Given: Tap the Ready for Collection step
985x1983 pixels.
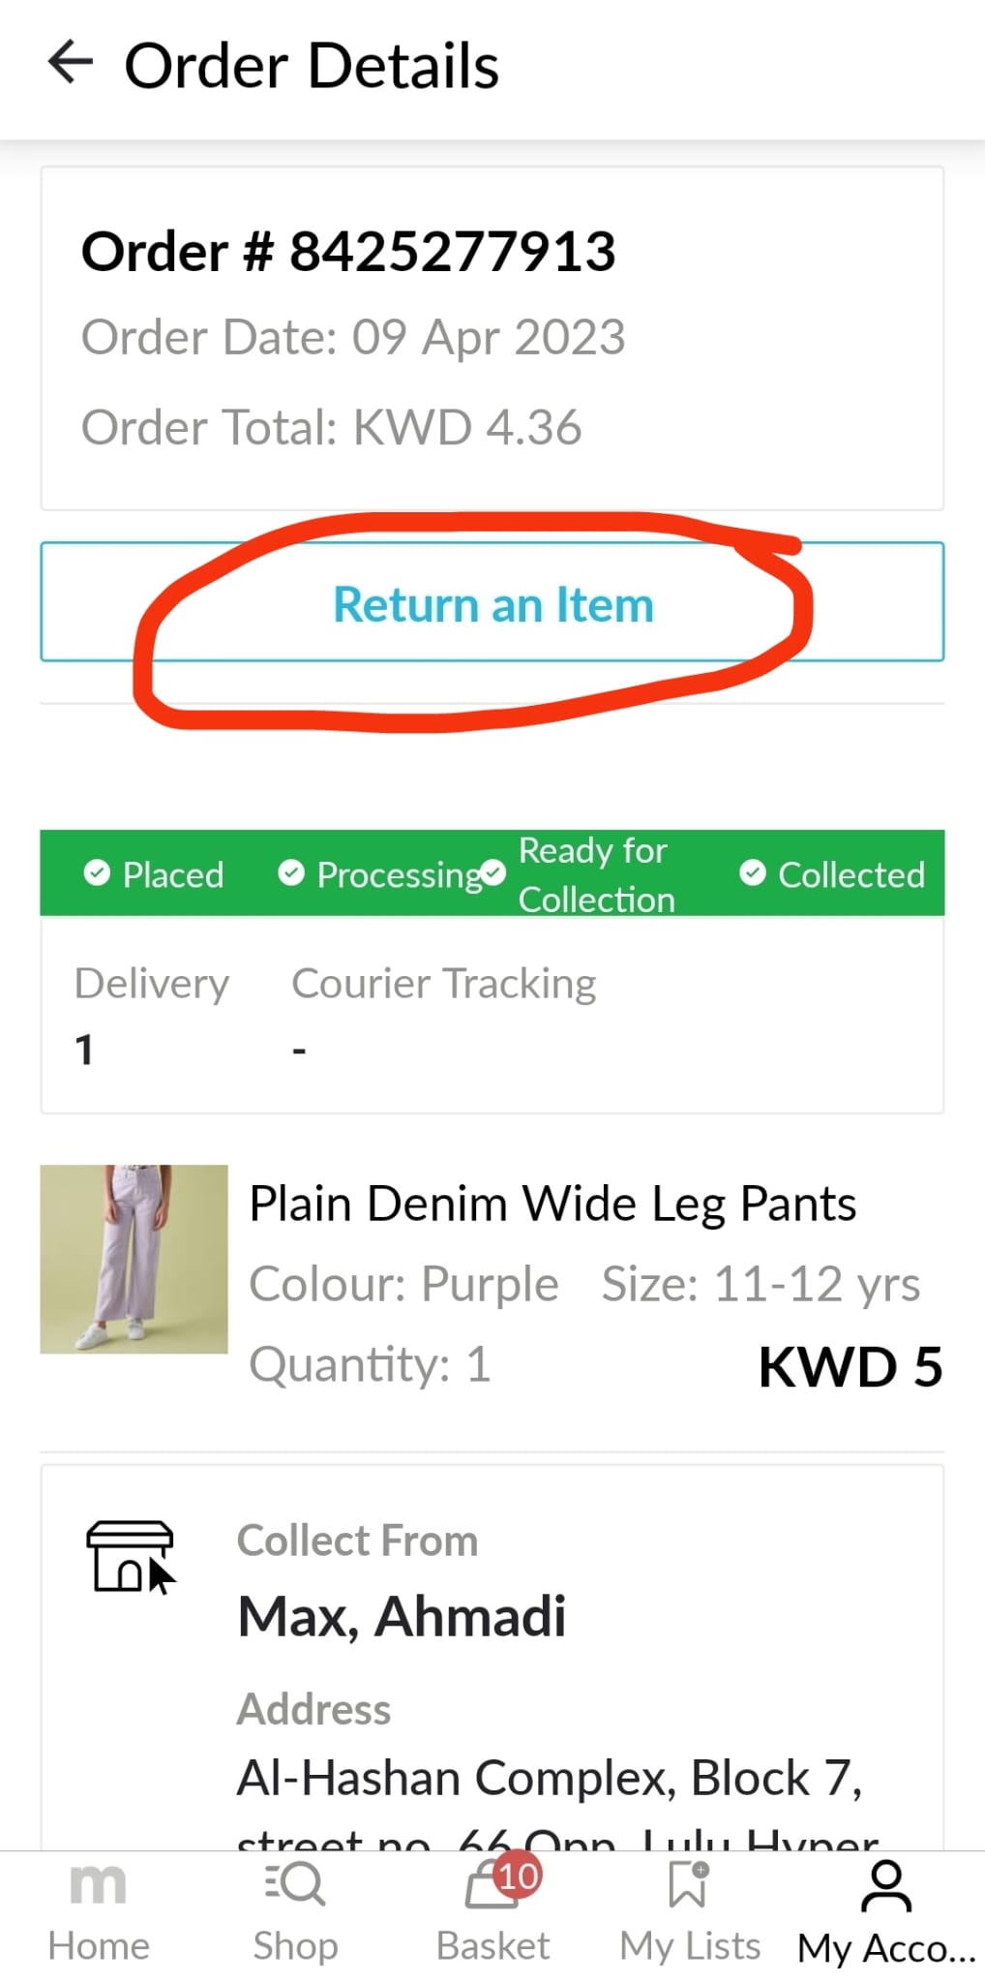Looking at the screenshot, I should pyautogui.click(x=595, y=874).
